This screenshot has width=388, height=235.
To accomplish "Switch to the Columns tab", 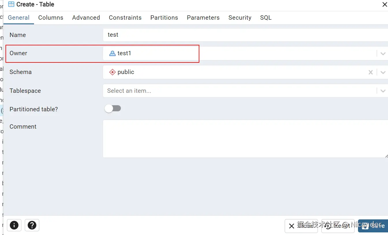I will [51, 18].
